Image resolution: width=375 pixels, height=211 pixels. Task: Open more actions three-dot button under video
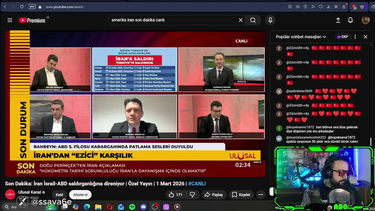pos(261,195)
